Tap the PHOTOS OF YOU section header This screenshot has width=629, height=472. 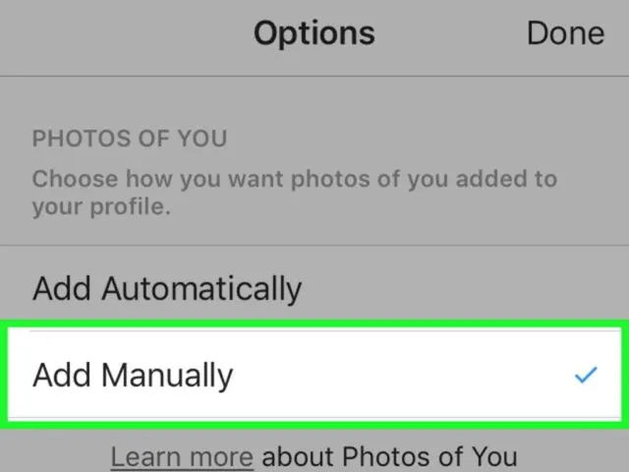click(x=130, y=139)
